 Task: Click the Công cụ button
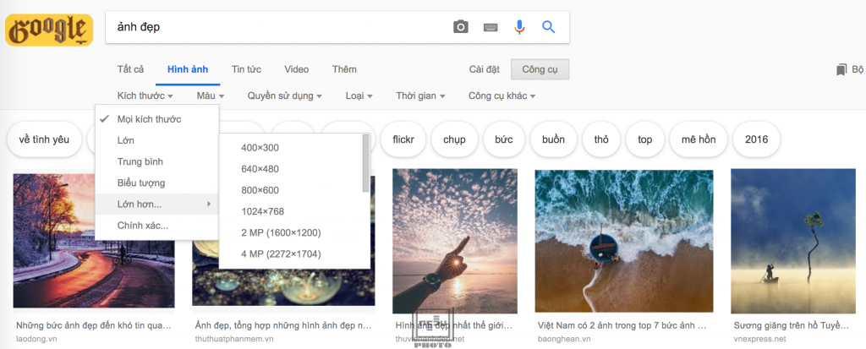tap(540, 69)
